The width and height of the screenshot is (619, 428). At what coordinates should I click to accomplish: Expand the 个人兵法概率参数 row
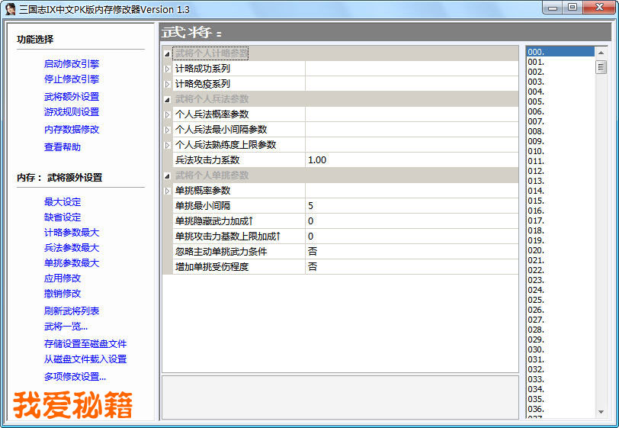[168, 114]
